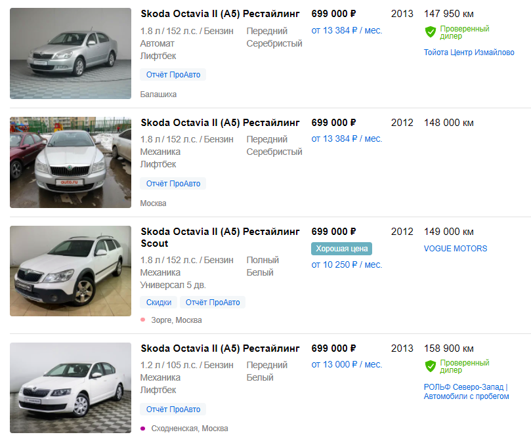Click Скидки button on Scout listing

pyautogui.click(x=158, y=303)
